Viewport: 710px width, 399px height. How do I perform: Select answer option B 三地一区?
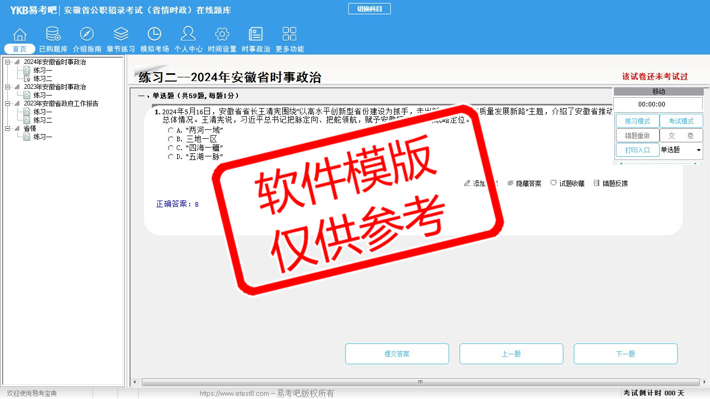(171, 139)
